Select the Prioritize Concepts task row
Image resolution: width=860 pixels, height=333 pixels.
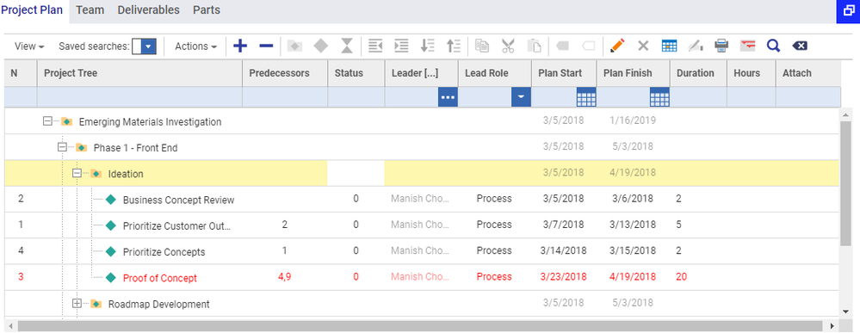click(x=423, y=251)
